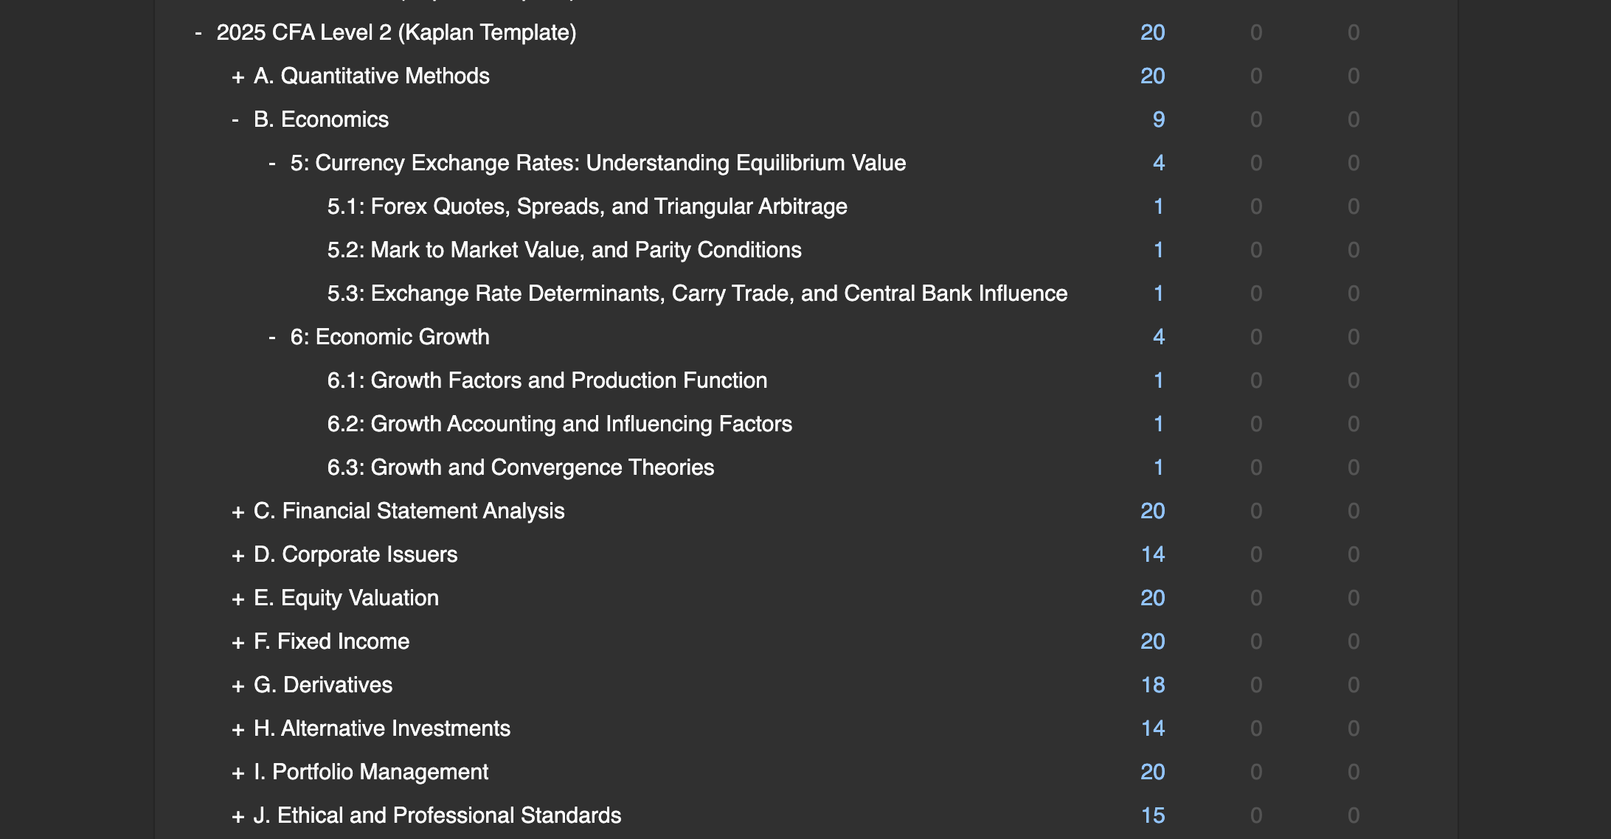Expand the D. Corporate Issuers deck

point(238,555)
